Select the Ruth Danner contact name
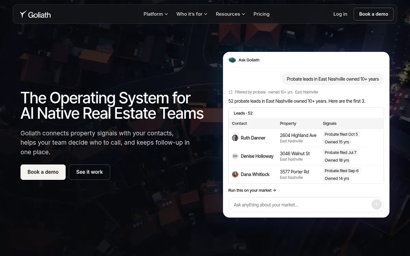Screen dimensions: 410x256 click(x=253, y=138)
